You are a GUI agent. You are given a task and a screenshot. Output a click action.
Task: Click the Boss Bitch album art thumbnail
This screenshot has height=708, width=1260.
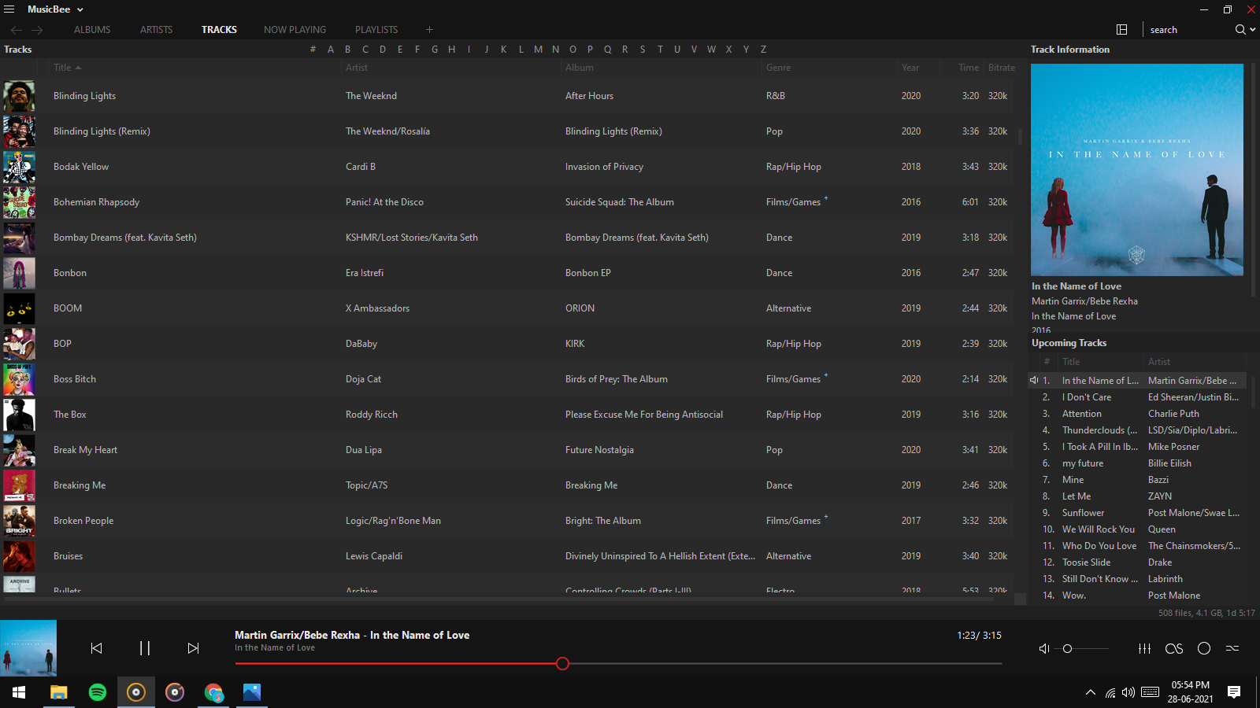click(x=19, y=379)
